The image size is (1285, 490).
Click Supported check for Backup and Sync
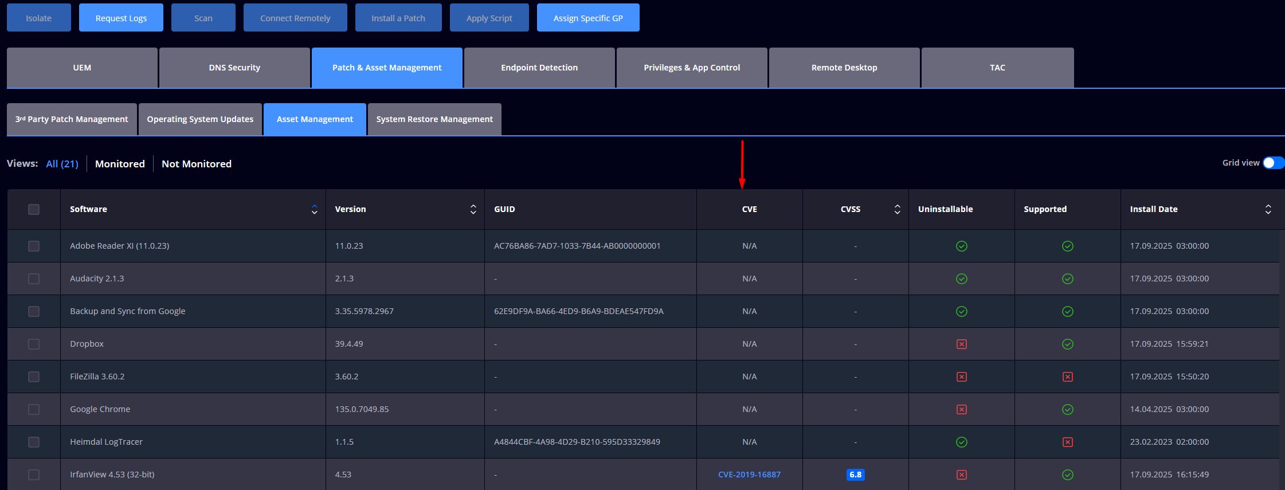point(1068,311)
